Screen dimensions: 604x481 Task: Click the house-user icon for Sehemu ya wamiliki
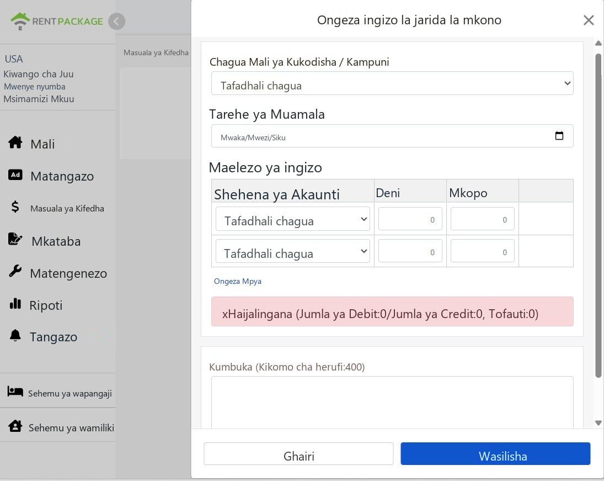(15, 426)
